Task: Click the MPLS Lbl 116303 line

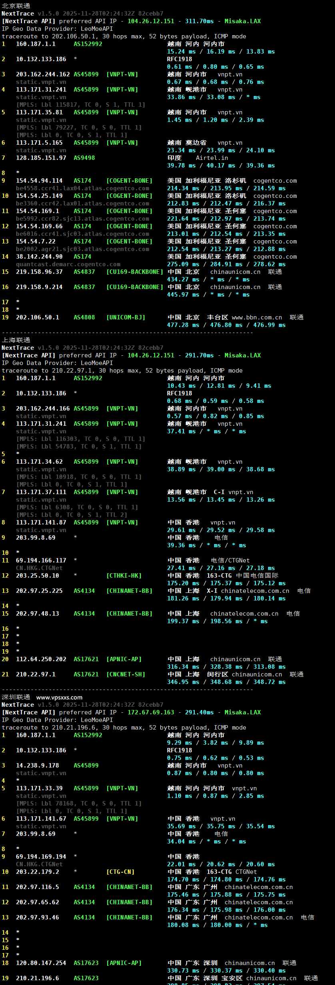Action: pyautogui.click(x=80, y=439)
